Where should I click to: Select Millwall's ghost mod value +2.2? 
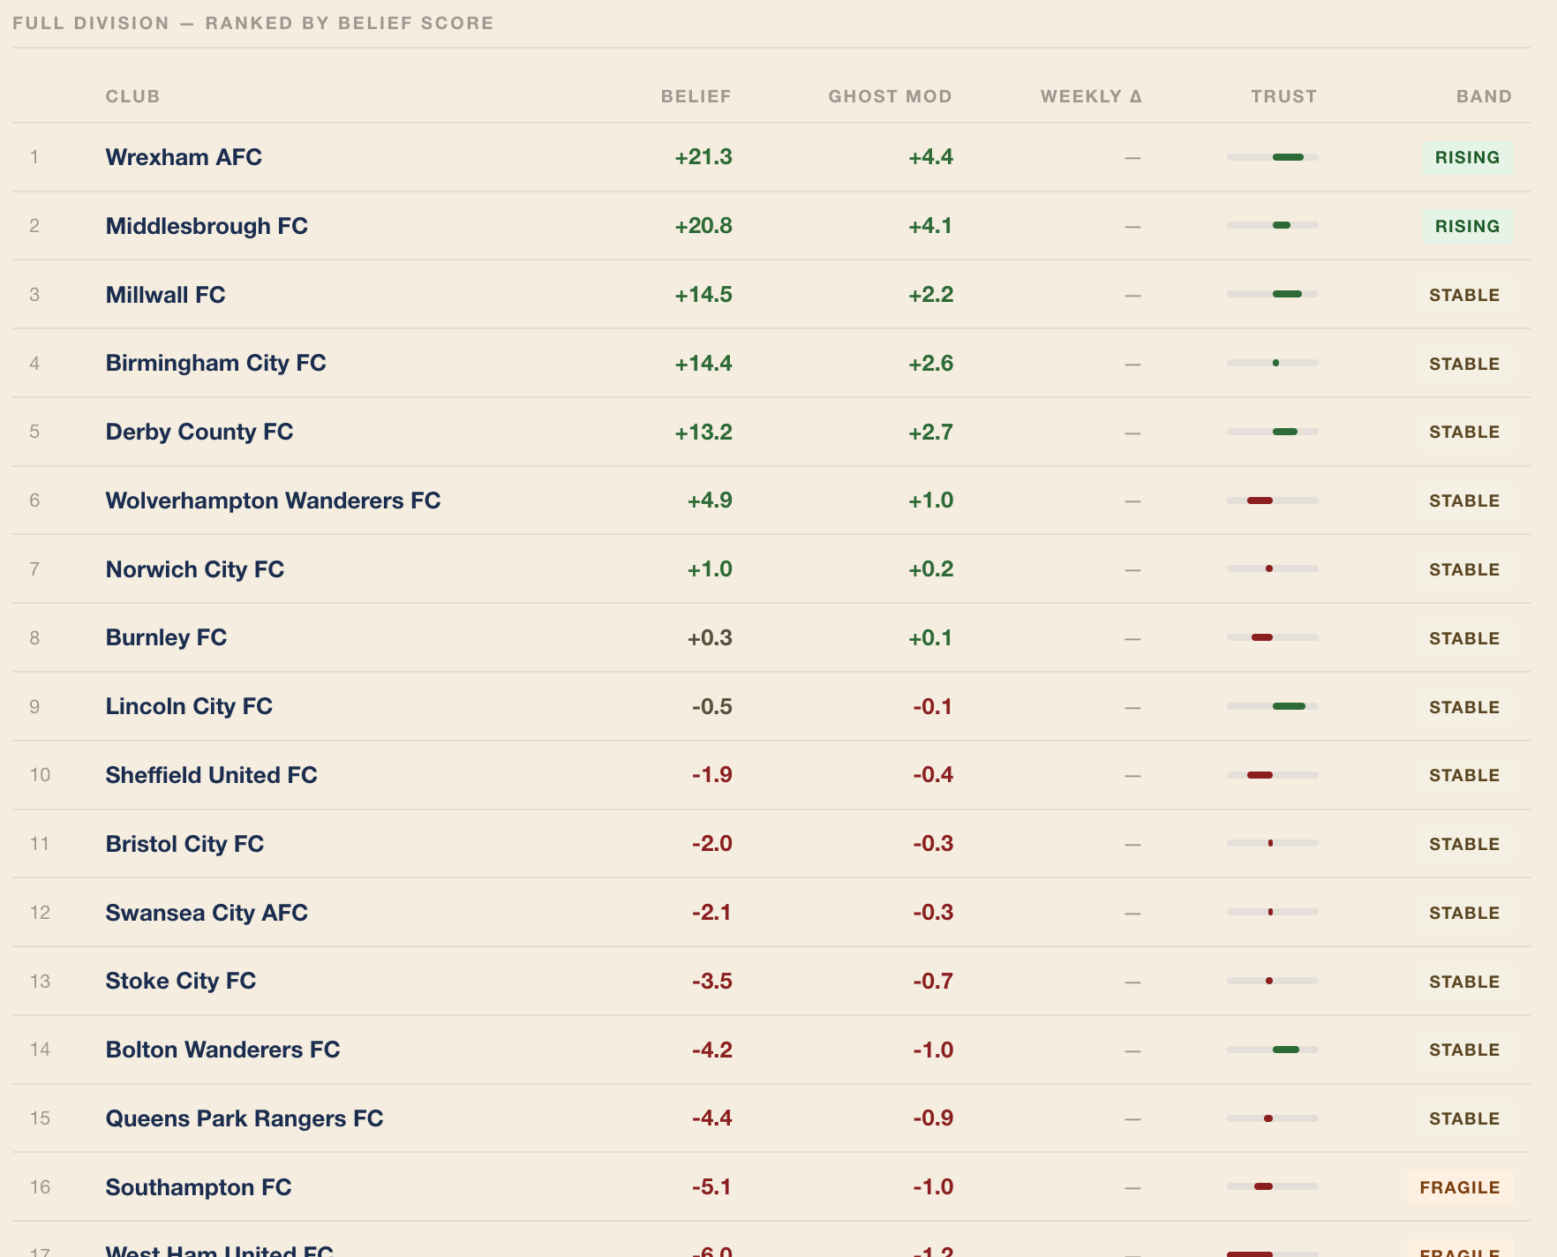931,295
